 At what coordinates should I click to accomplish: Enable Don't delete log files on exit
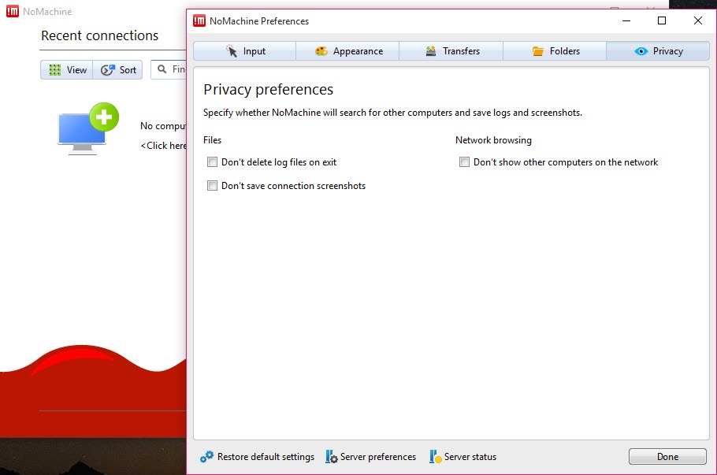click(212, 161)
